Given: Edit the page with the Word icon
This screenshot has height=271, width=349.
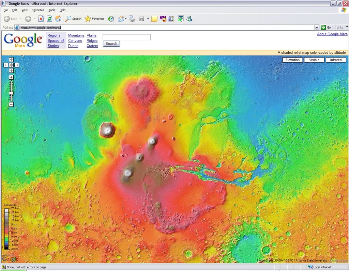Looking at the screenshot, I should coord(141,19).
